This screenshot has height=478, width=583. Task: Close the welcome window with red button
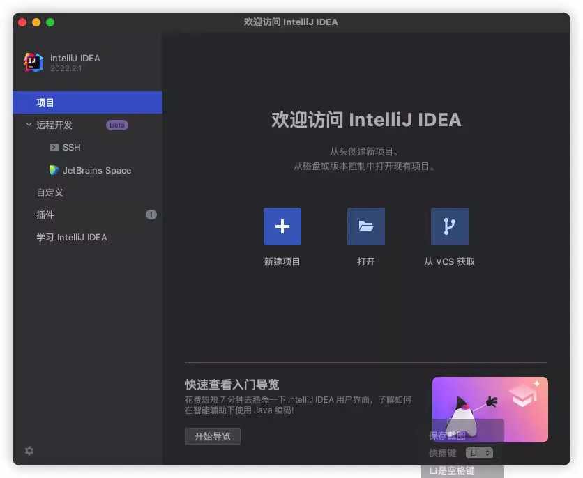pyautogui.click(x=22, y=23)
